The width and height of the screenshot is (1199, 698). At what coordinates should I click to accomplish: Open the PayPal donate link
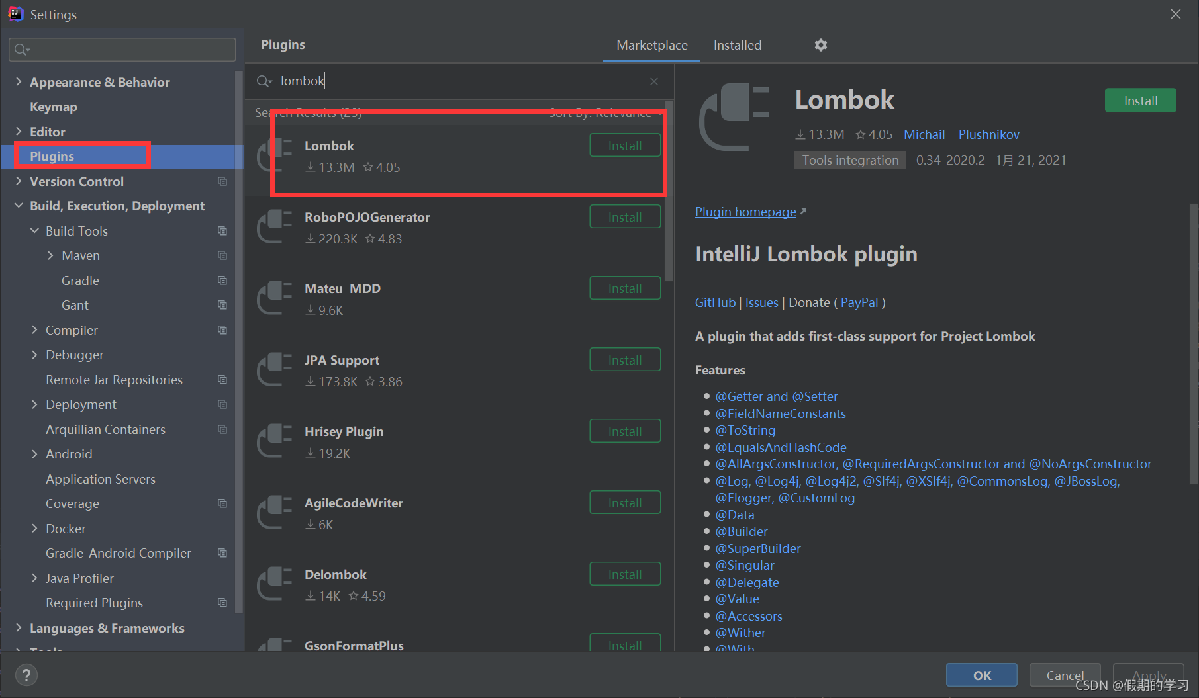(859, 302)
